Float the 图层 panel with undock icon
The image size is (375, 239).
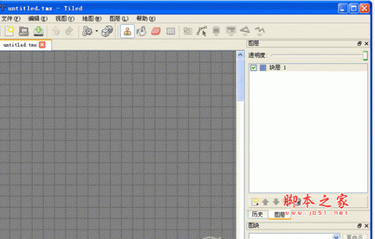[x=359, y=44]
